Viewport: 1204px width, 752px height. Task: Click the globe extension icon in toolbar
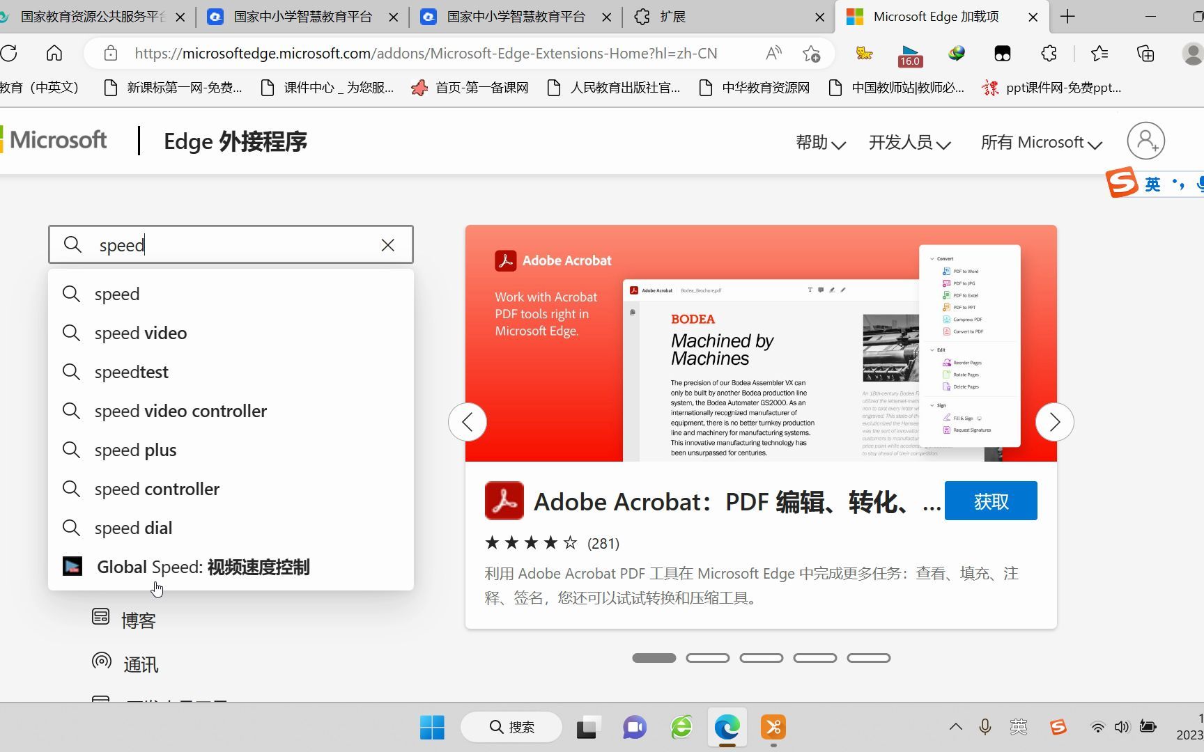[x=957, y=53]
